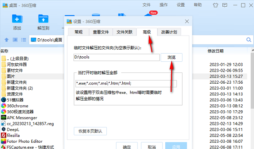This screenshot has width=254, height=149.
Task: Click the date 2023-03-10 17:29
Action: click(226, 112)
